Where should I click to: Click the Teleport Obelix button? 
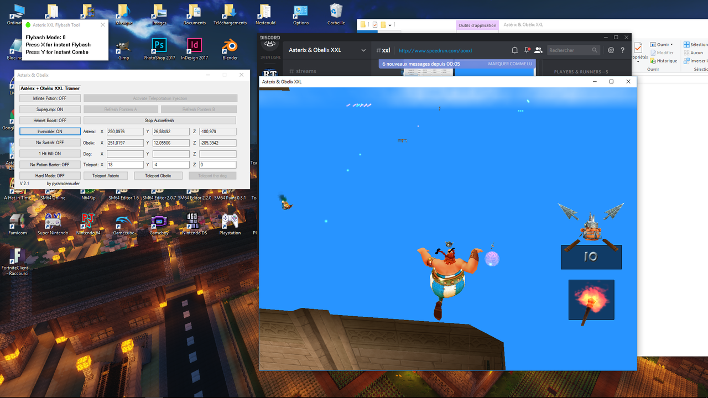click(158, 176)
